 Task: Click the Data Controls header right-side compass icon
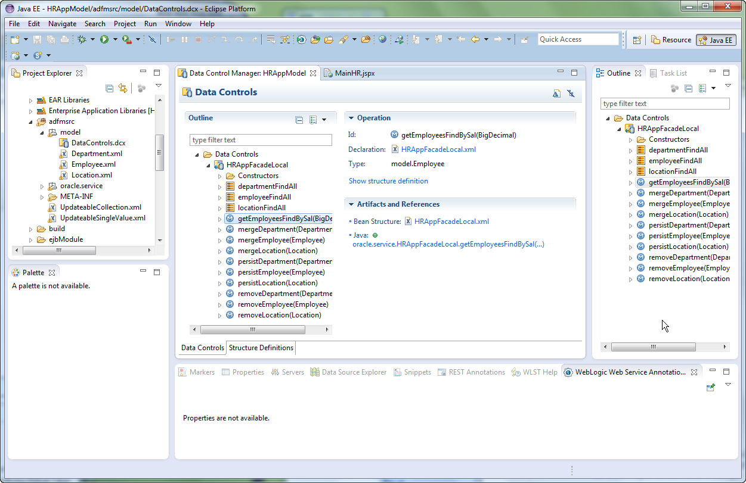pyautogui.click(x=571, y=94)
